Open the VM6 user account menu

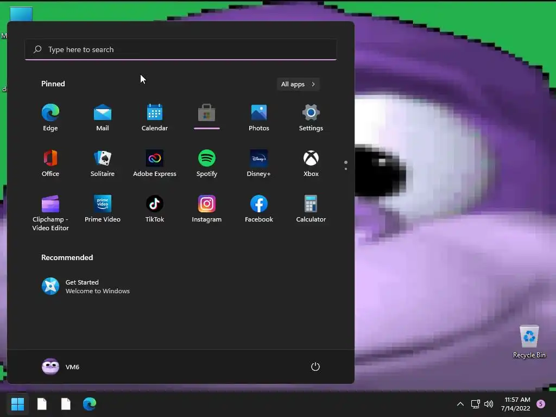[60, 367]
